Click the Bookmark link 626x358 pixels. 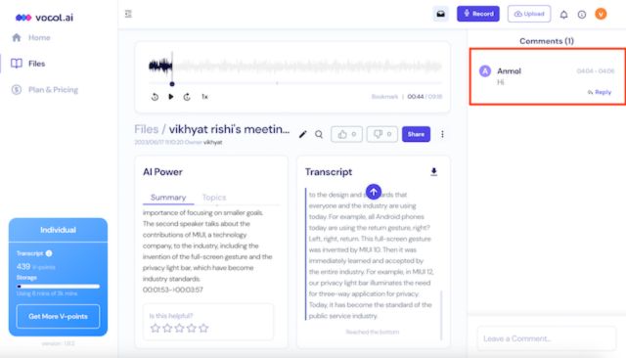(x=384, y=97)
